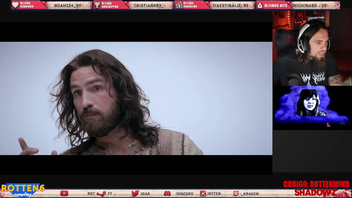Click the streamer webcam feed
This screenshot has width=352, height=198.
click(x=312, y=48)
